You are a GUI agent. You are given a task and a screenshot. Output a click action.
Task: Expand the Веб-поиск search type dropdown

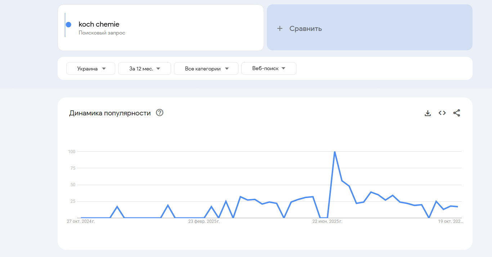tap(269, 69)
